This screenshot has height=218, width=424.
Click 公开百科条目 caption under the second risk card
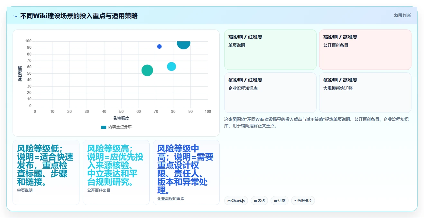click(99, 190)
